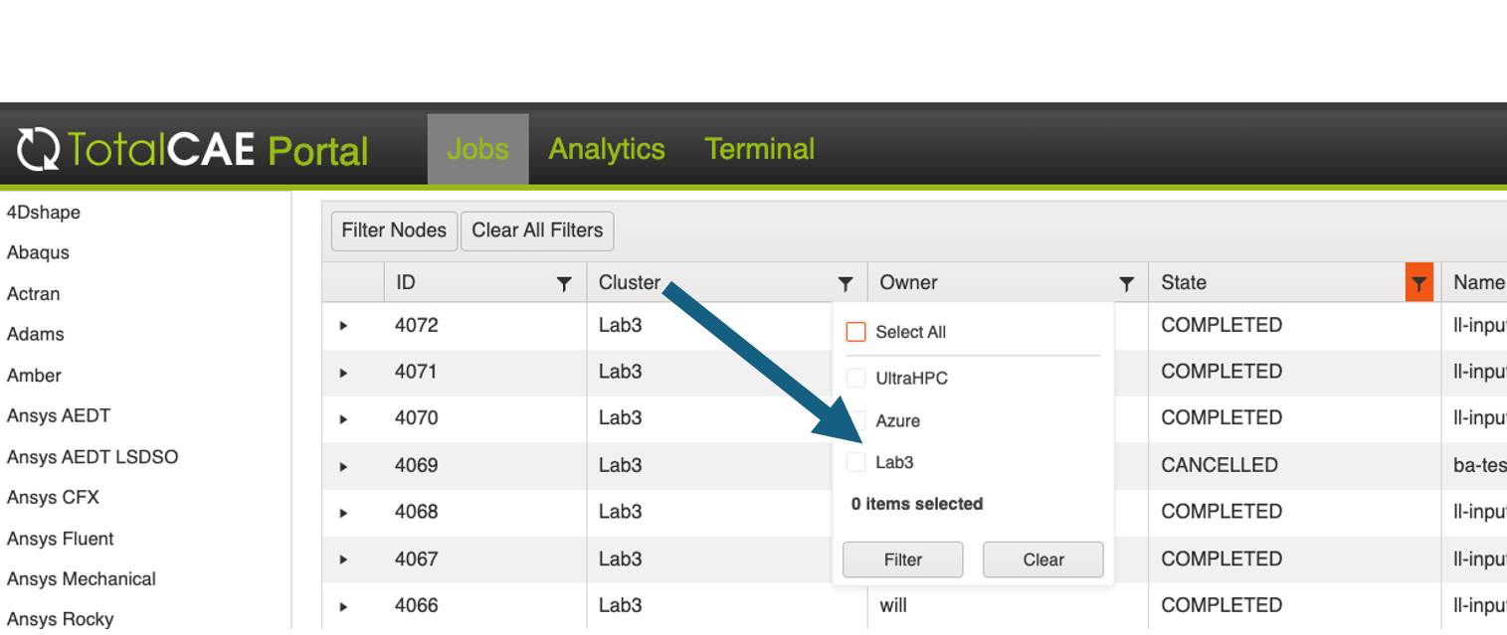Expand job row 4066
This screenshot has width=1507, height=635.
pos(343,605)
